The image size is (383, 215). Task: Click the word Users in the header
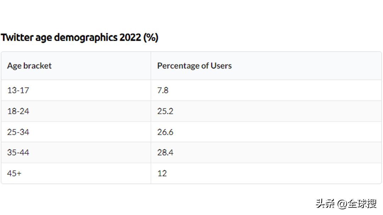coord(221,66)
